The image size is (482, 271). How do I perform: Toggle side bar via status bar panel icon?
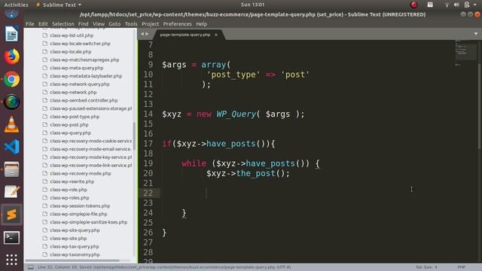click(x=31, y=267)
